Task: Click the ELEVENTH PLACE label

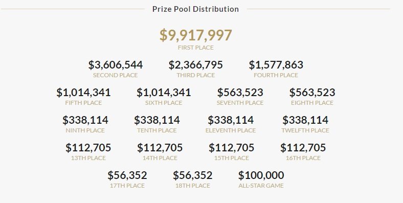Action: click(231, 130)
